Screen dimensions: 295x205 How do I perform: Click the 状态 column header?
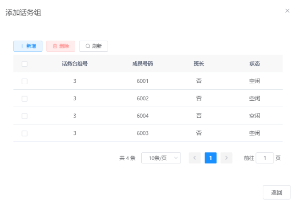point(255,64)
